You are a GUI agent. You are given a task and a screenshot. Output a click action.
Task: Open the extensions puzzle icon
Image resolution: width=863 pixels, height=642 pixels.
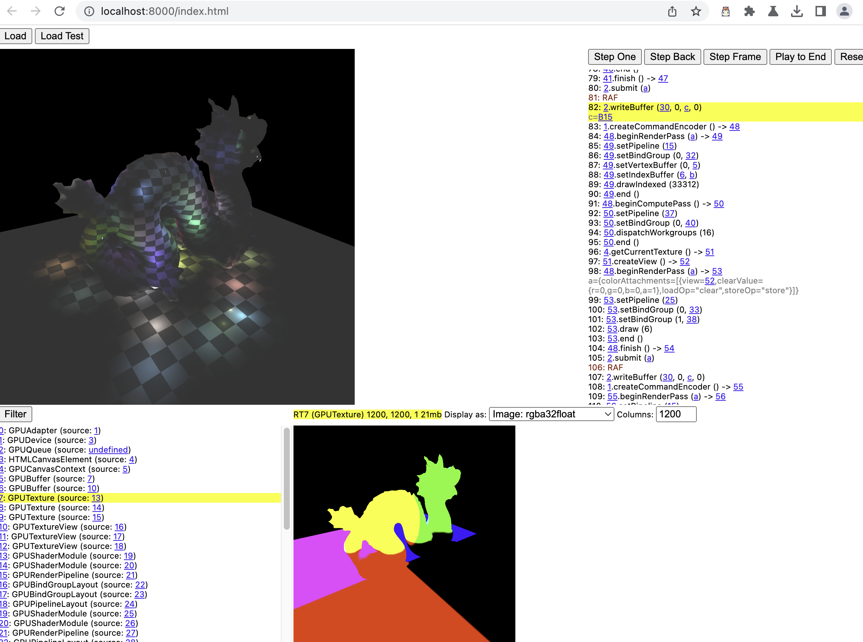coord(749,11)
